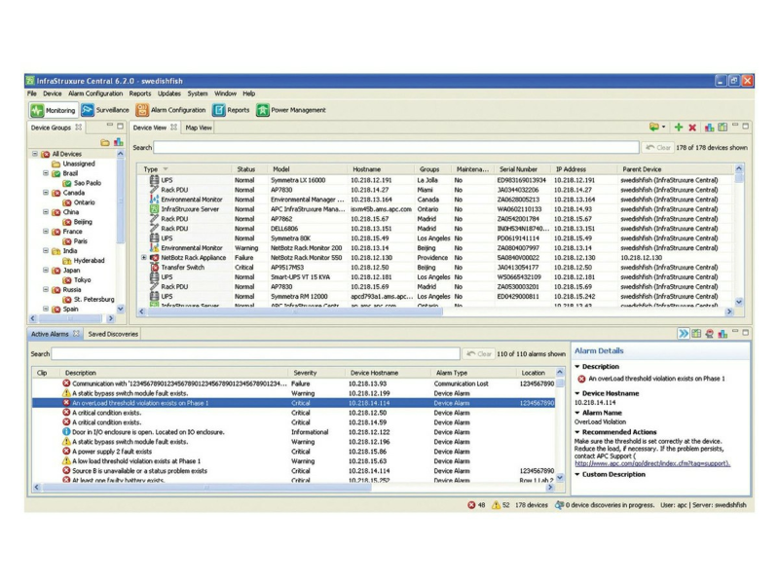Collapse the India group
This screenshot has width=779, height=584.
pos(46,251)
